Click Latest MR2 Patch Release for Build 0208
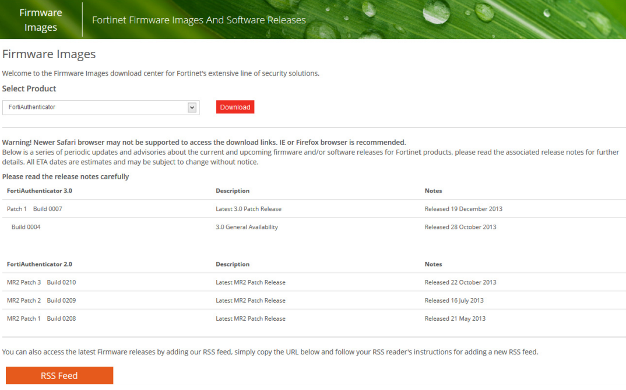This screenshot has height=390, width=626. [251, 318]
